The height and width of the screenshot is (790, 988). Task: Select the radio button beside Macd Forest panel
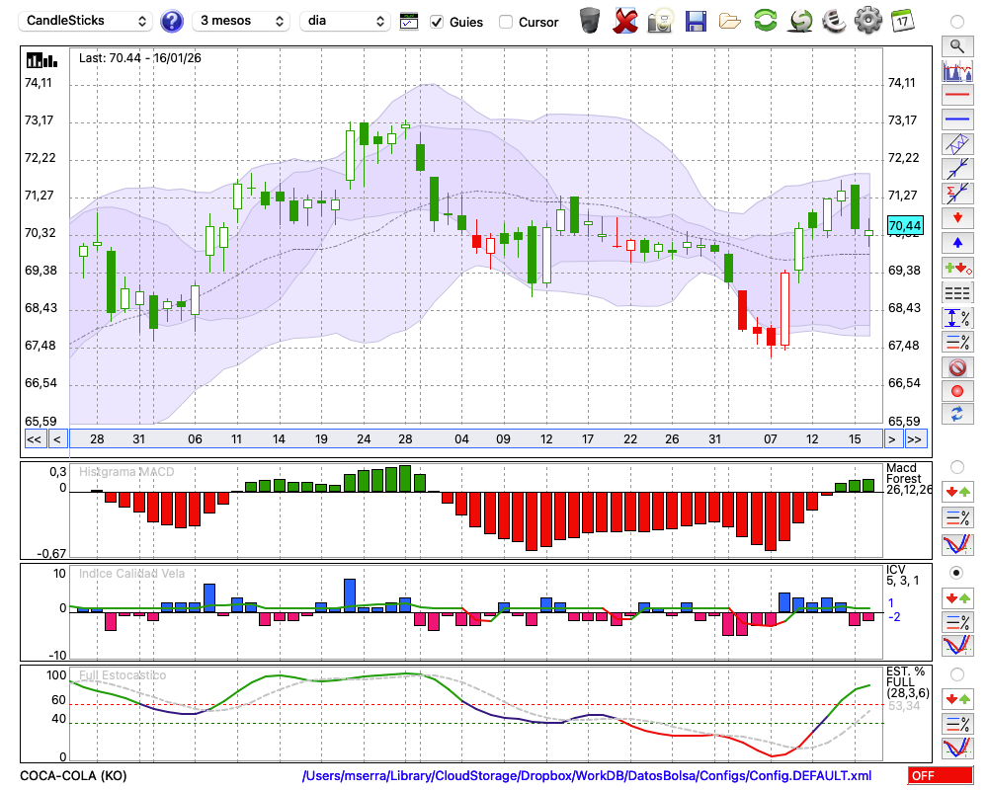pos(956,466)
